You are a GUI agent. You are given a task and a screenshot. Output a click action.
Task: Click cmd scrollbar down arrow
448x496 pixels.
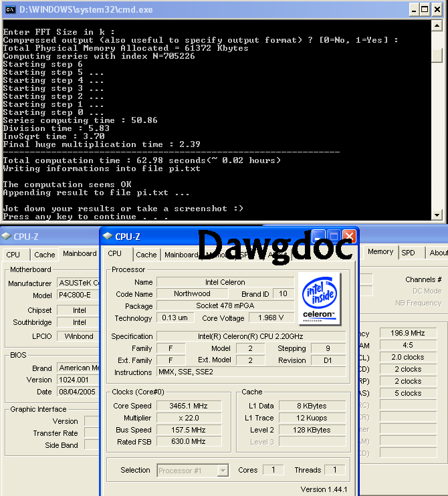coord(437,215)
